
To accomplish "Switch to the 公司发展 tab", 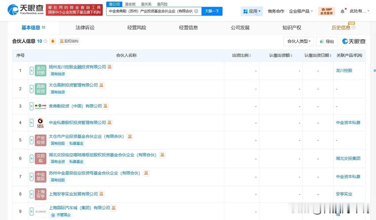I will [x=240, y=28].
